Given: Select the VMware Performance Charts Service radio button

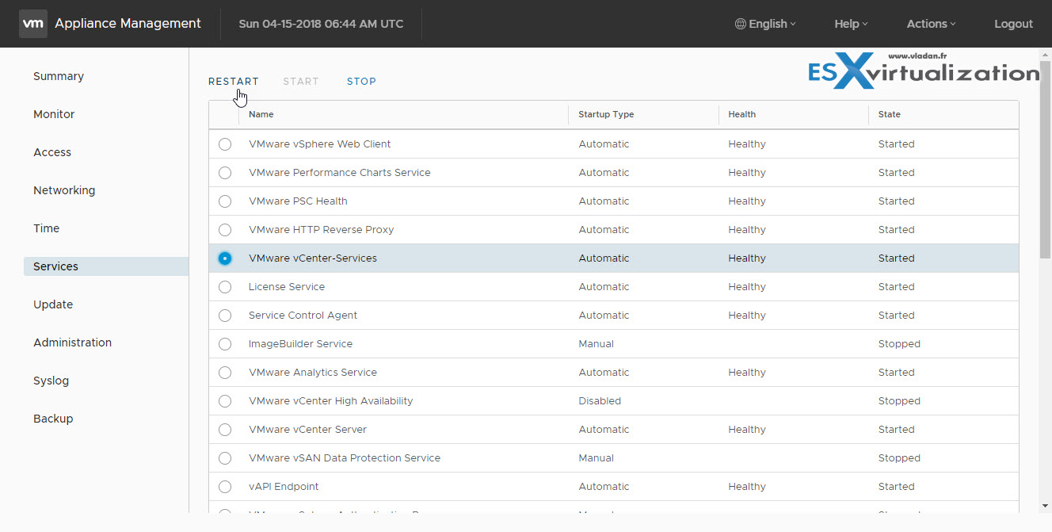Looking at the screenshot, I should point(225,173).
